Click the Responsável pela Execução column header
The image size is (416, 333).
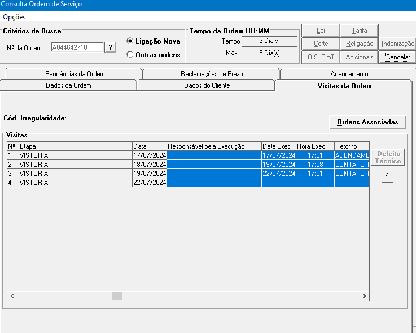(214, 146)
